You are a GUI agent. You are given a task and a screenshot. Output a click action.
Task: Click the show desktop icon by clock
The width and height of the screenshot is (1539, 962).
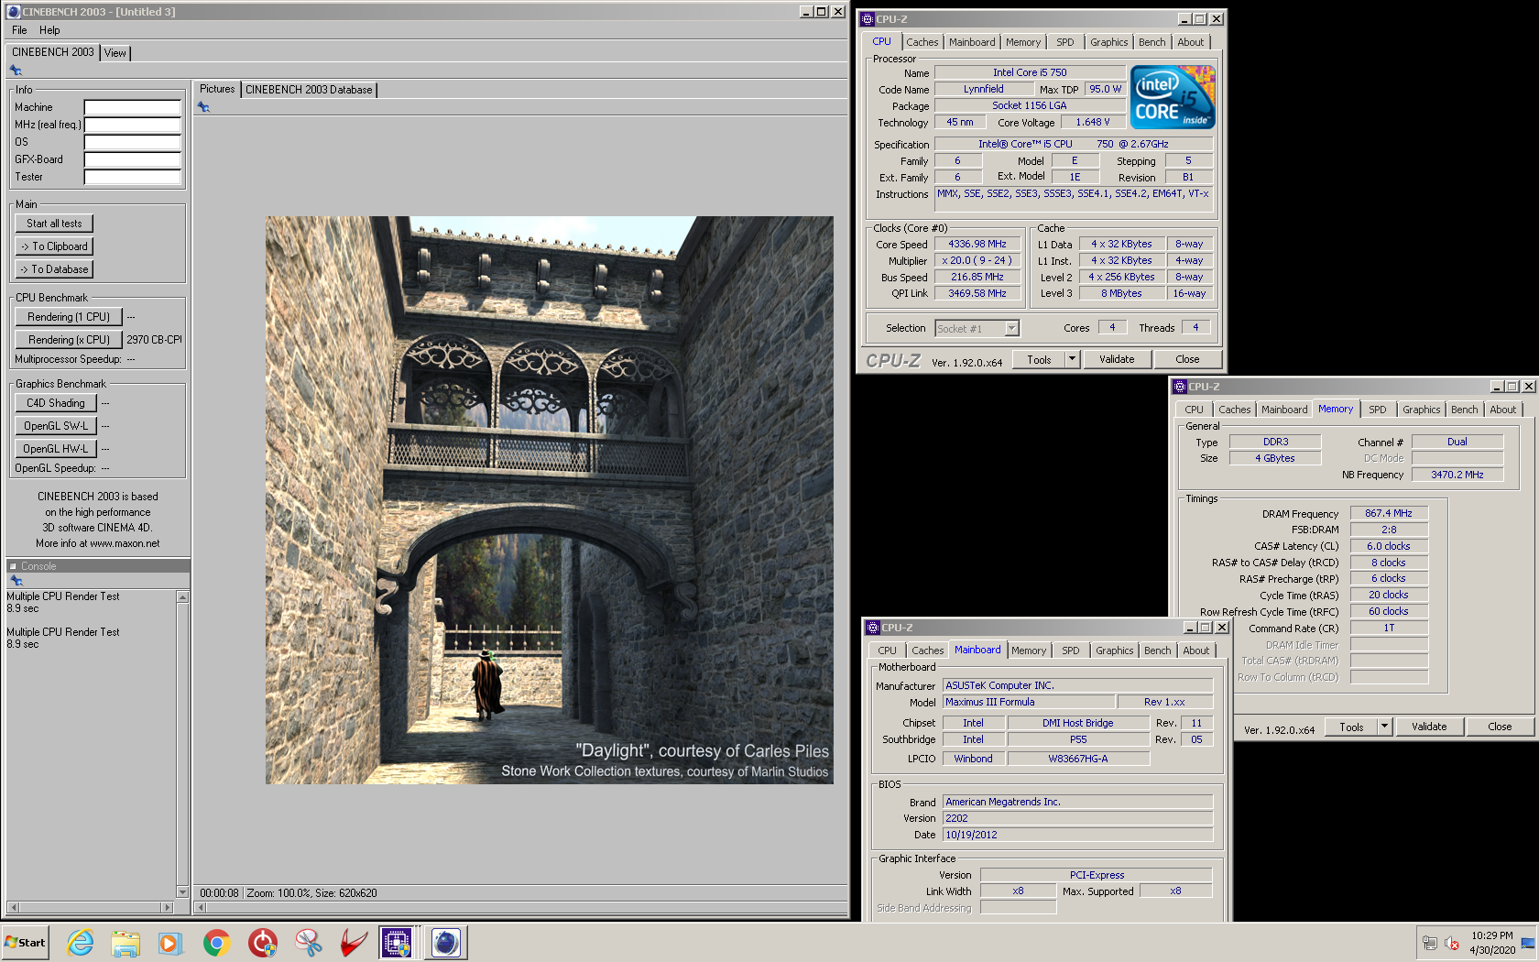click(1528, 943)
